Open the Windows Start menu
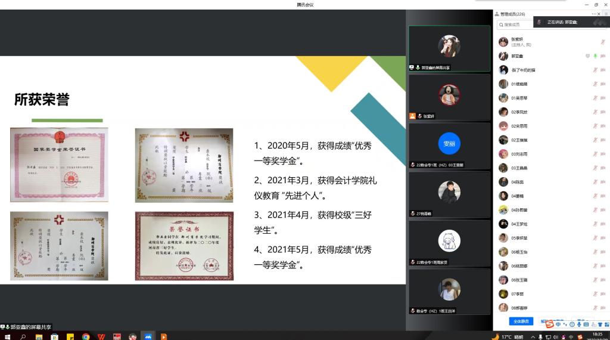 pyautogui.click(x=7, y=336)
